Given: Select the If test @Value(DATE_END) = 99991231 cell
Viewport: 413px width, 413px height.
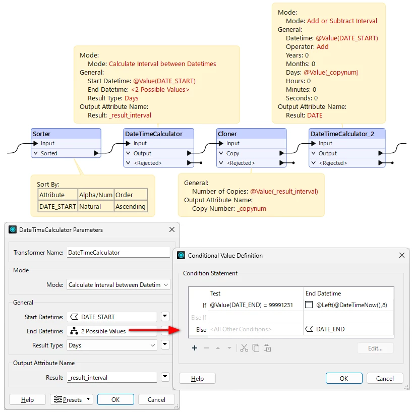Looking at the screenshot, I should point(256,305).
